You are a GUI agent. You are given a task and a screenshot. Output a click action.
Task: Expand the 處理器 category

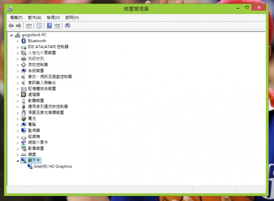tap(18, 95)
